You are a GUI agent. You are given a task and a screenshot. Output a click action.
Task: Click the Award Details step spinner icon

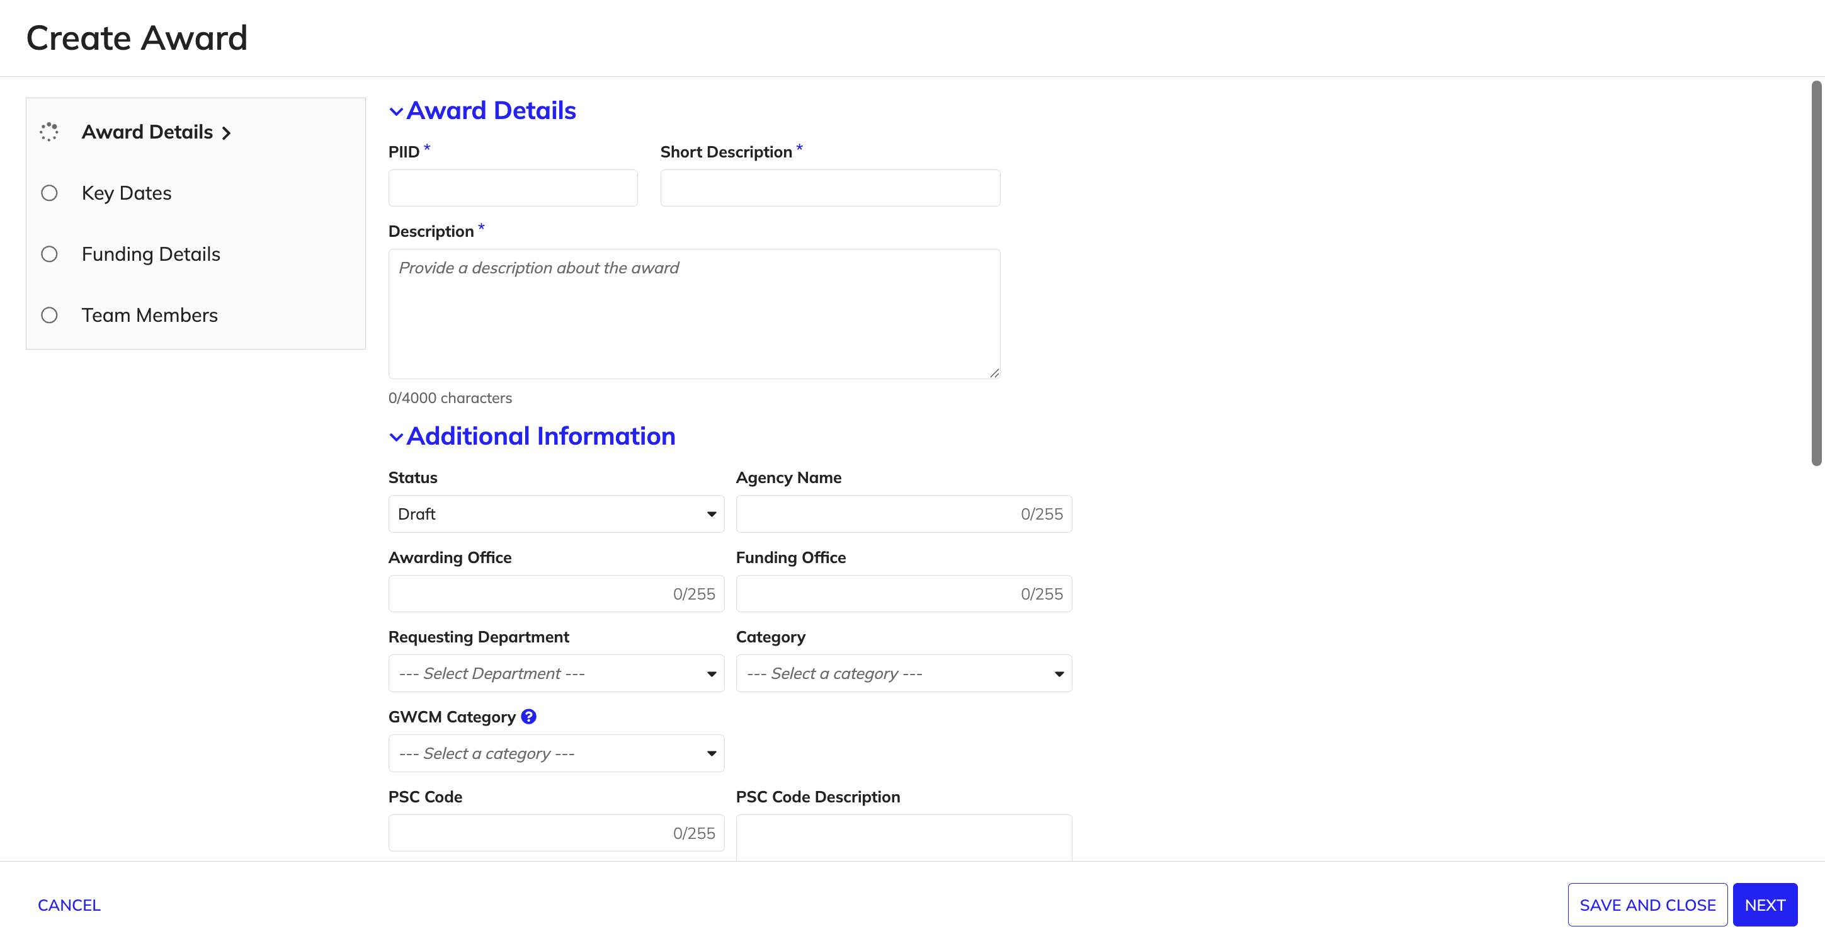[x=49, y=132]
